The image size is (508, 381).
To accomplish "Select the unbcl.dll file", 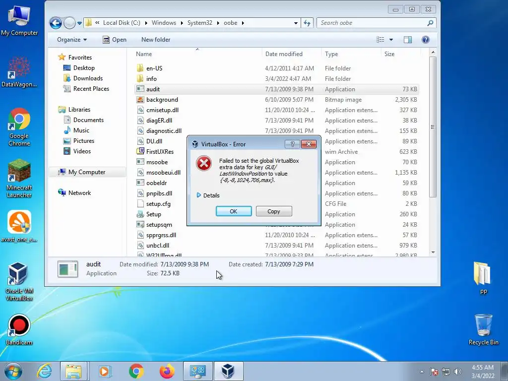I will tap(276, 245).
